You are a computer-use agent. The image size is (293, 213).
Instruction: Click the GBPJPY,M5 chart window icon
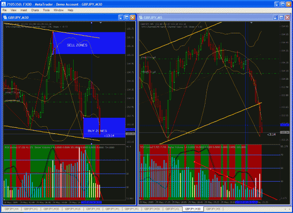(x=141, y=17)
